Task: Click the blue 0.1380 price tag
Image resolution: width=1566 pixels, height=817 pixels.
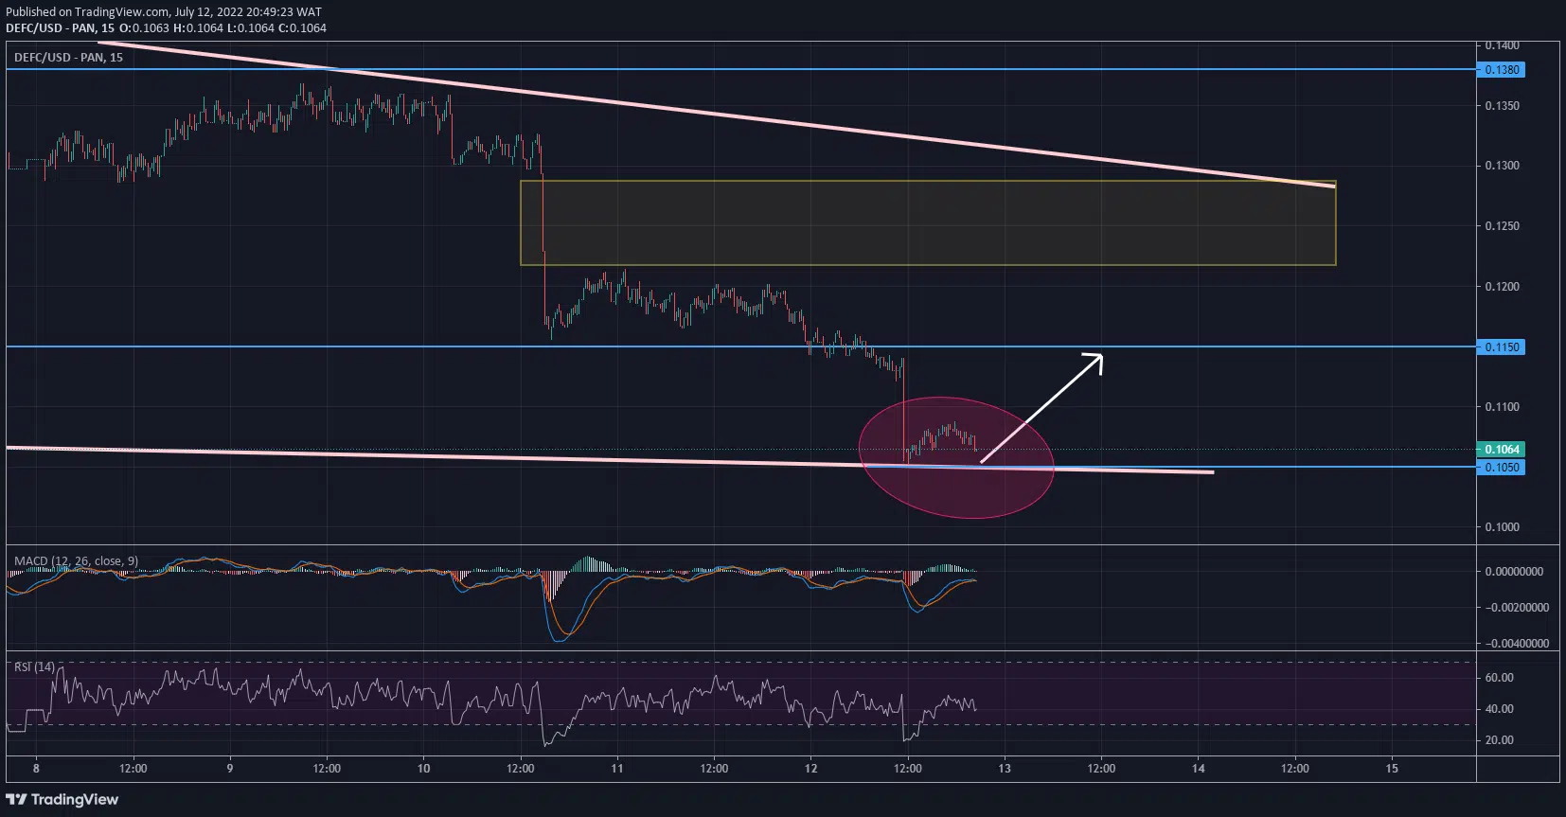Action: [1502, 70]
